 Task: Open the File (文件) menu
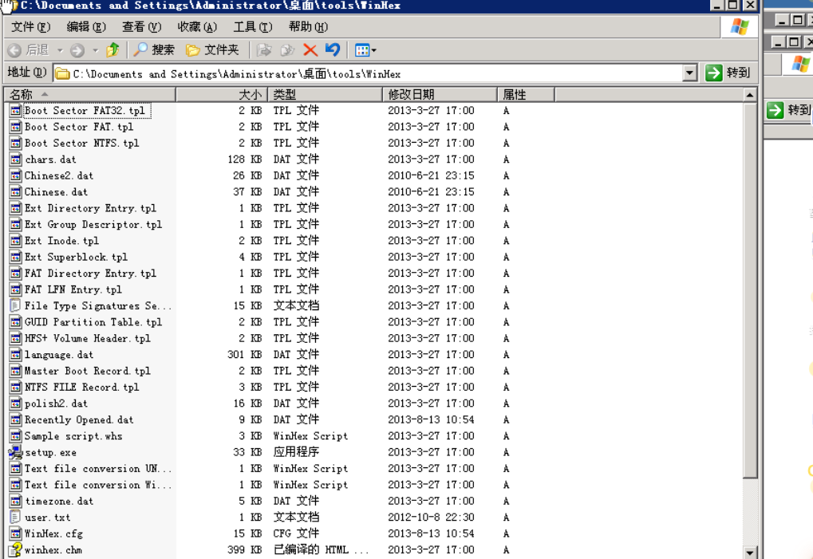(30, 26)
